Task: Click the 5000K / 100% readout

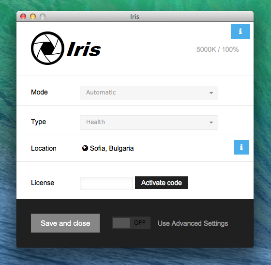Action: [x=217, y=49]
